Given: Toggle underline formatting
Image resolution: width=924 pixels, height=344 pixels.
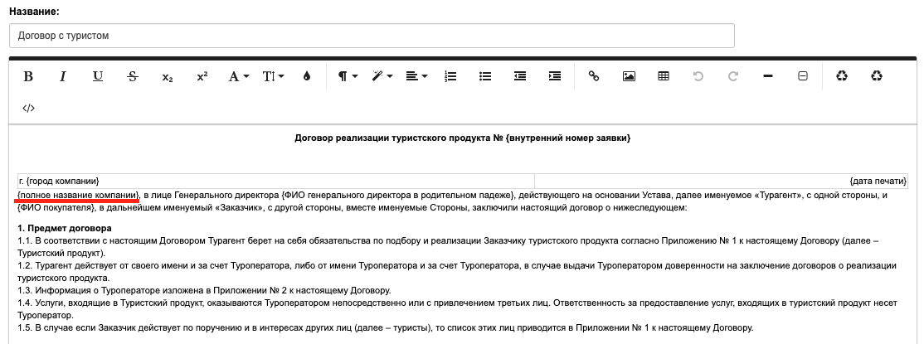Looking at the screenshot, I should [x=98, y=76].
